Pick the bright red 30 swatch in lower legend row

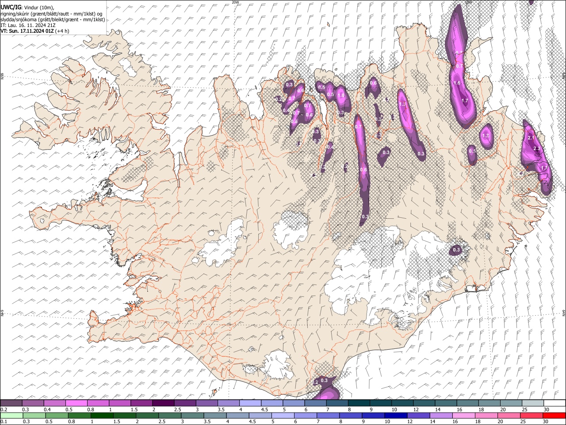point(555,415)
